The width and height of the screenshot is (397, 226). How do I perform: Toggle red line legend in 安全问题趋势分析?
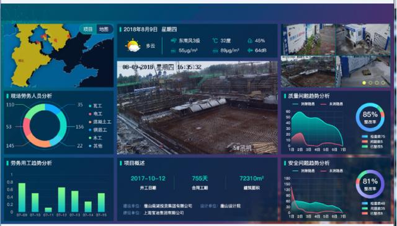pyautogui.click(x=331, y=171)
